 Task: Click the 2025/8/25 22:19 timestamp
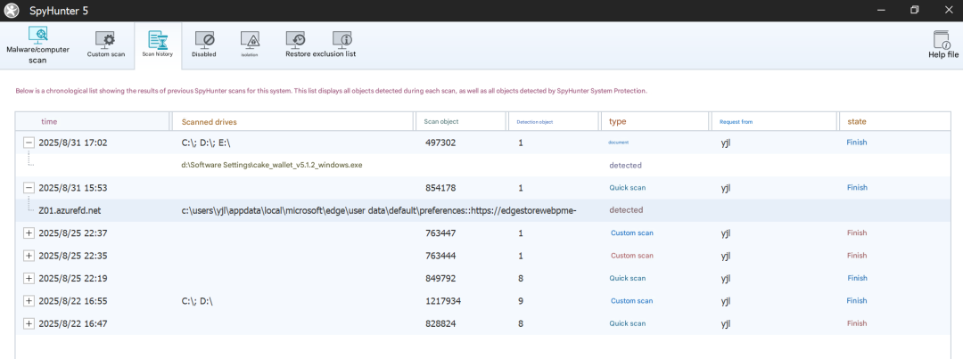tap(73, 279)
